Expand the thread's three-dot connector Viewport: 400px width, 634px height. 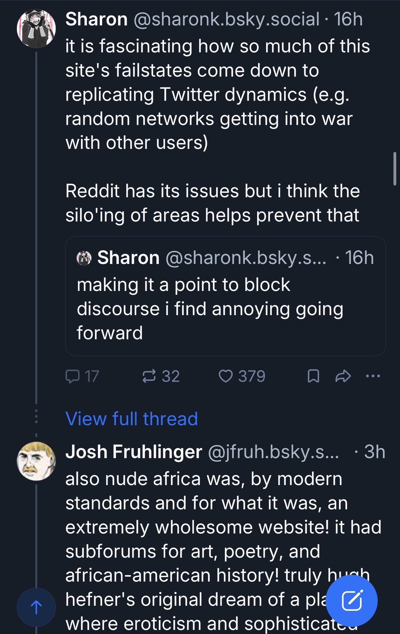tap(36, 417)
